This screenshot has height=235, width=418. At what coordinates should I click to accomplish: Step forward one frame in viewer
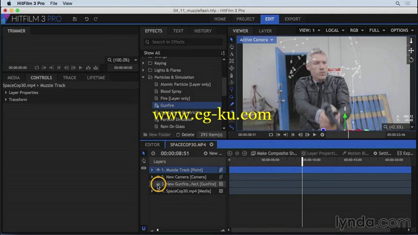(x=307, y=135)
